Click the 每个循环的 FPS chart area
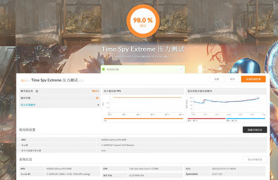 click(143, 105)
